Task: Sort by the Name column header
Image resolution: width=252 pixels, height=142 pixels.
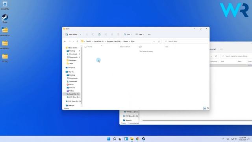Action: 90,47
